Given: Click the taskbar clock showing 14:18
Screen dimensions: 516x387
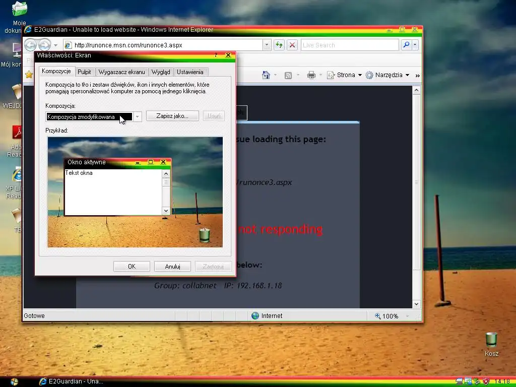Looking at the screenshot, I should 502,381.
